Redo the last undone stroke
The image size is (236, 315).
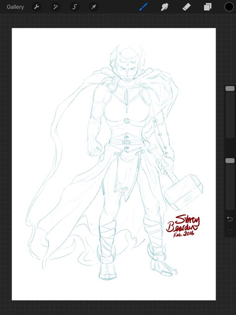230,231
